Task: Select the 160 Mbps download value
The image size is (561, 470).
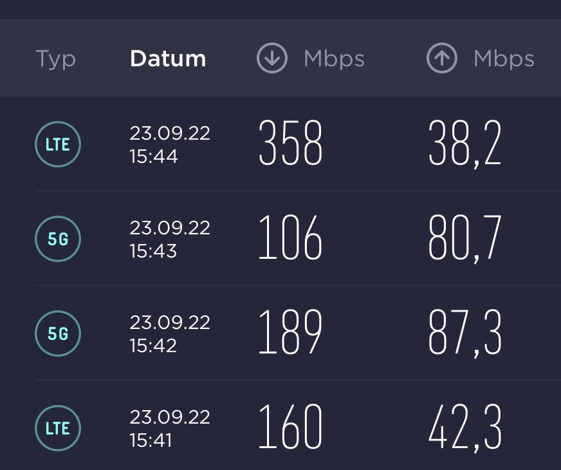Action: pyautogui.click(x=291, y=426)
